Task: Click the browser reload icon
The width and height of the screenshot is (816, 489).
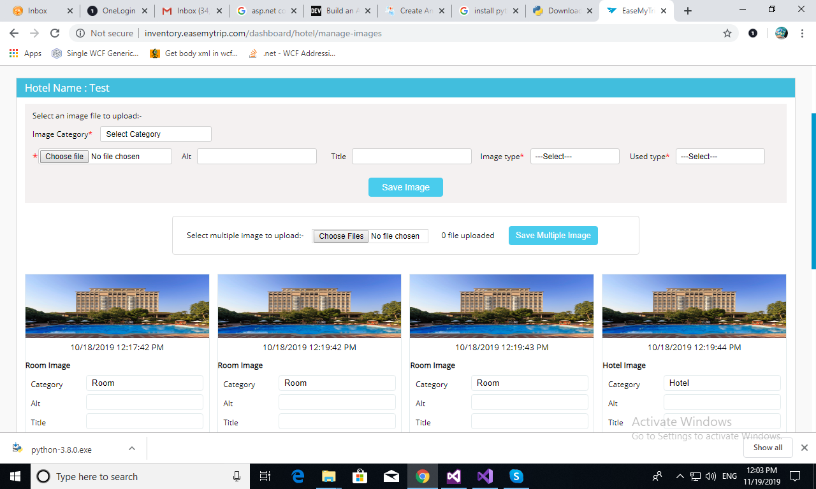Action: (x=55, y=33)
